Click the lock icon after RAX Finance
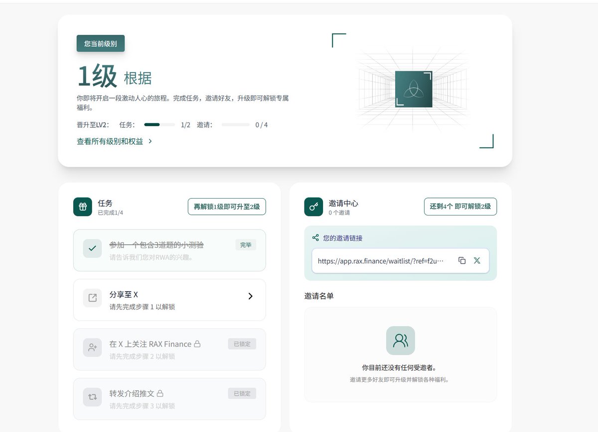This screenshot has height=432, width=598. (197, 344)
